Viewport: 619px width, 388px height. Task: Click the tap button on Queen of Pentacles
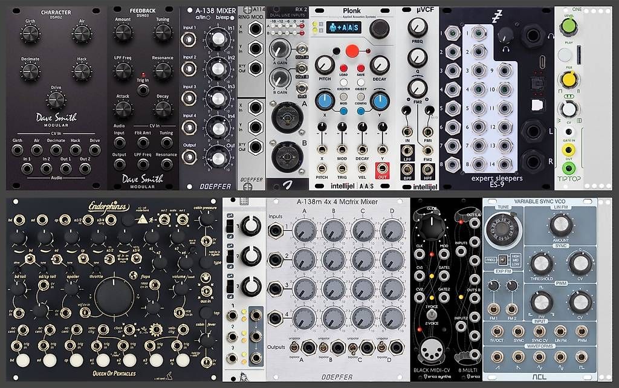coord(206,313)
